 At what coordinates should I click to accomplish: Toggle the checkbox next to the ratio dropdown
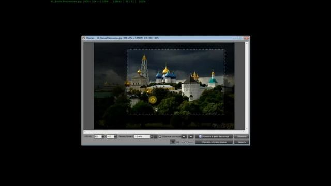coord(160,136)
